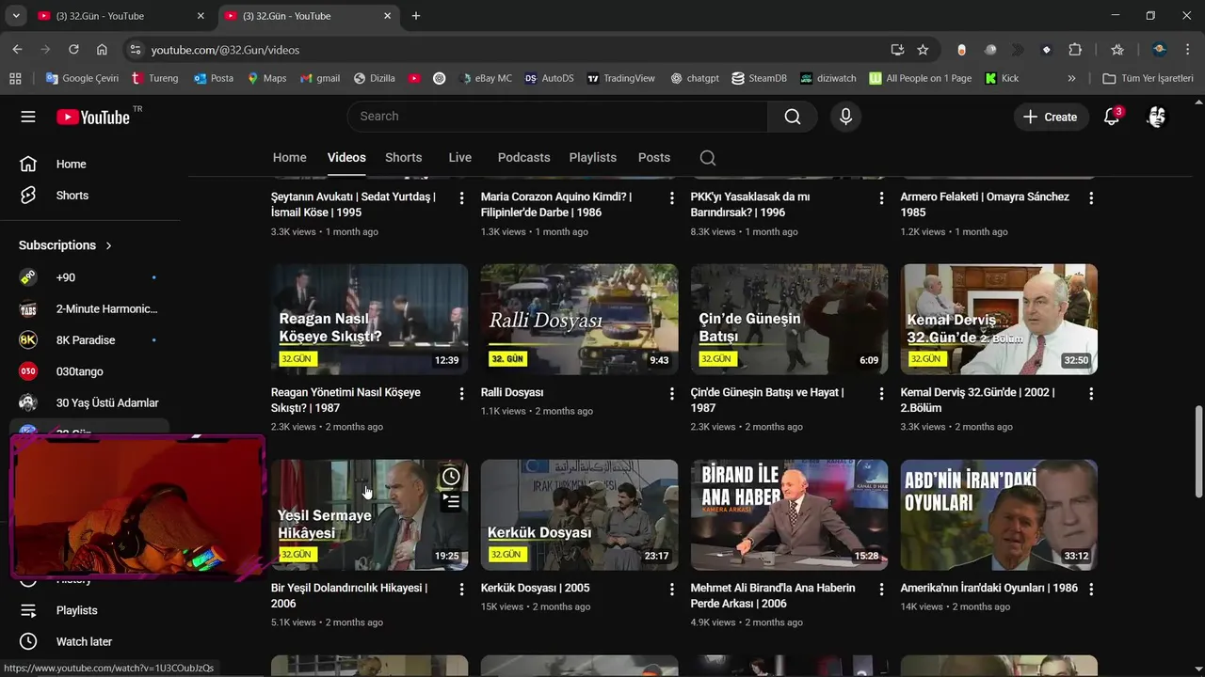This screenshot has width=1205, height=677.
Task: Play Kerkük Dosyası video thumbnail
Action: (x=579, y=514)
